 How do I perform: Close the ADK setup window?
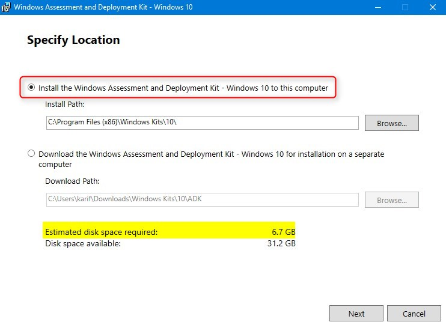point(432,8)
